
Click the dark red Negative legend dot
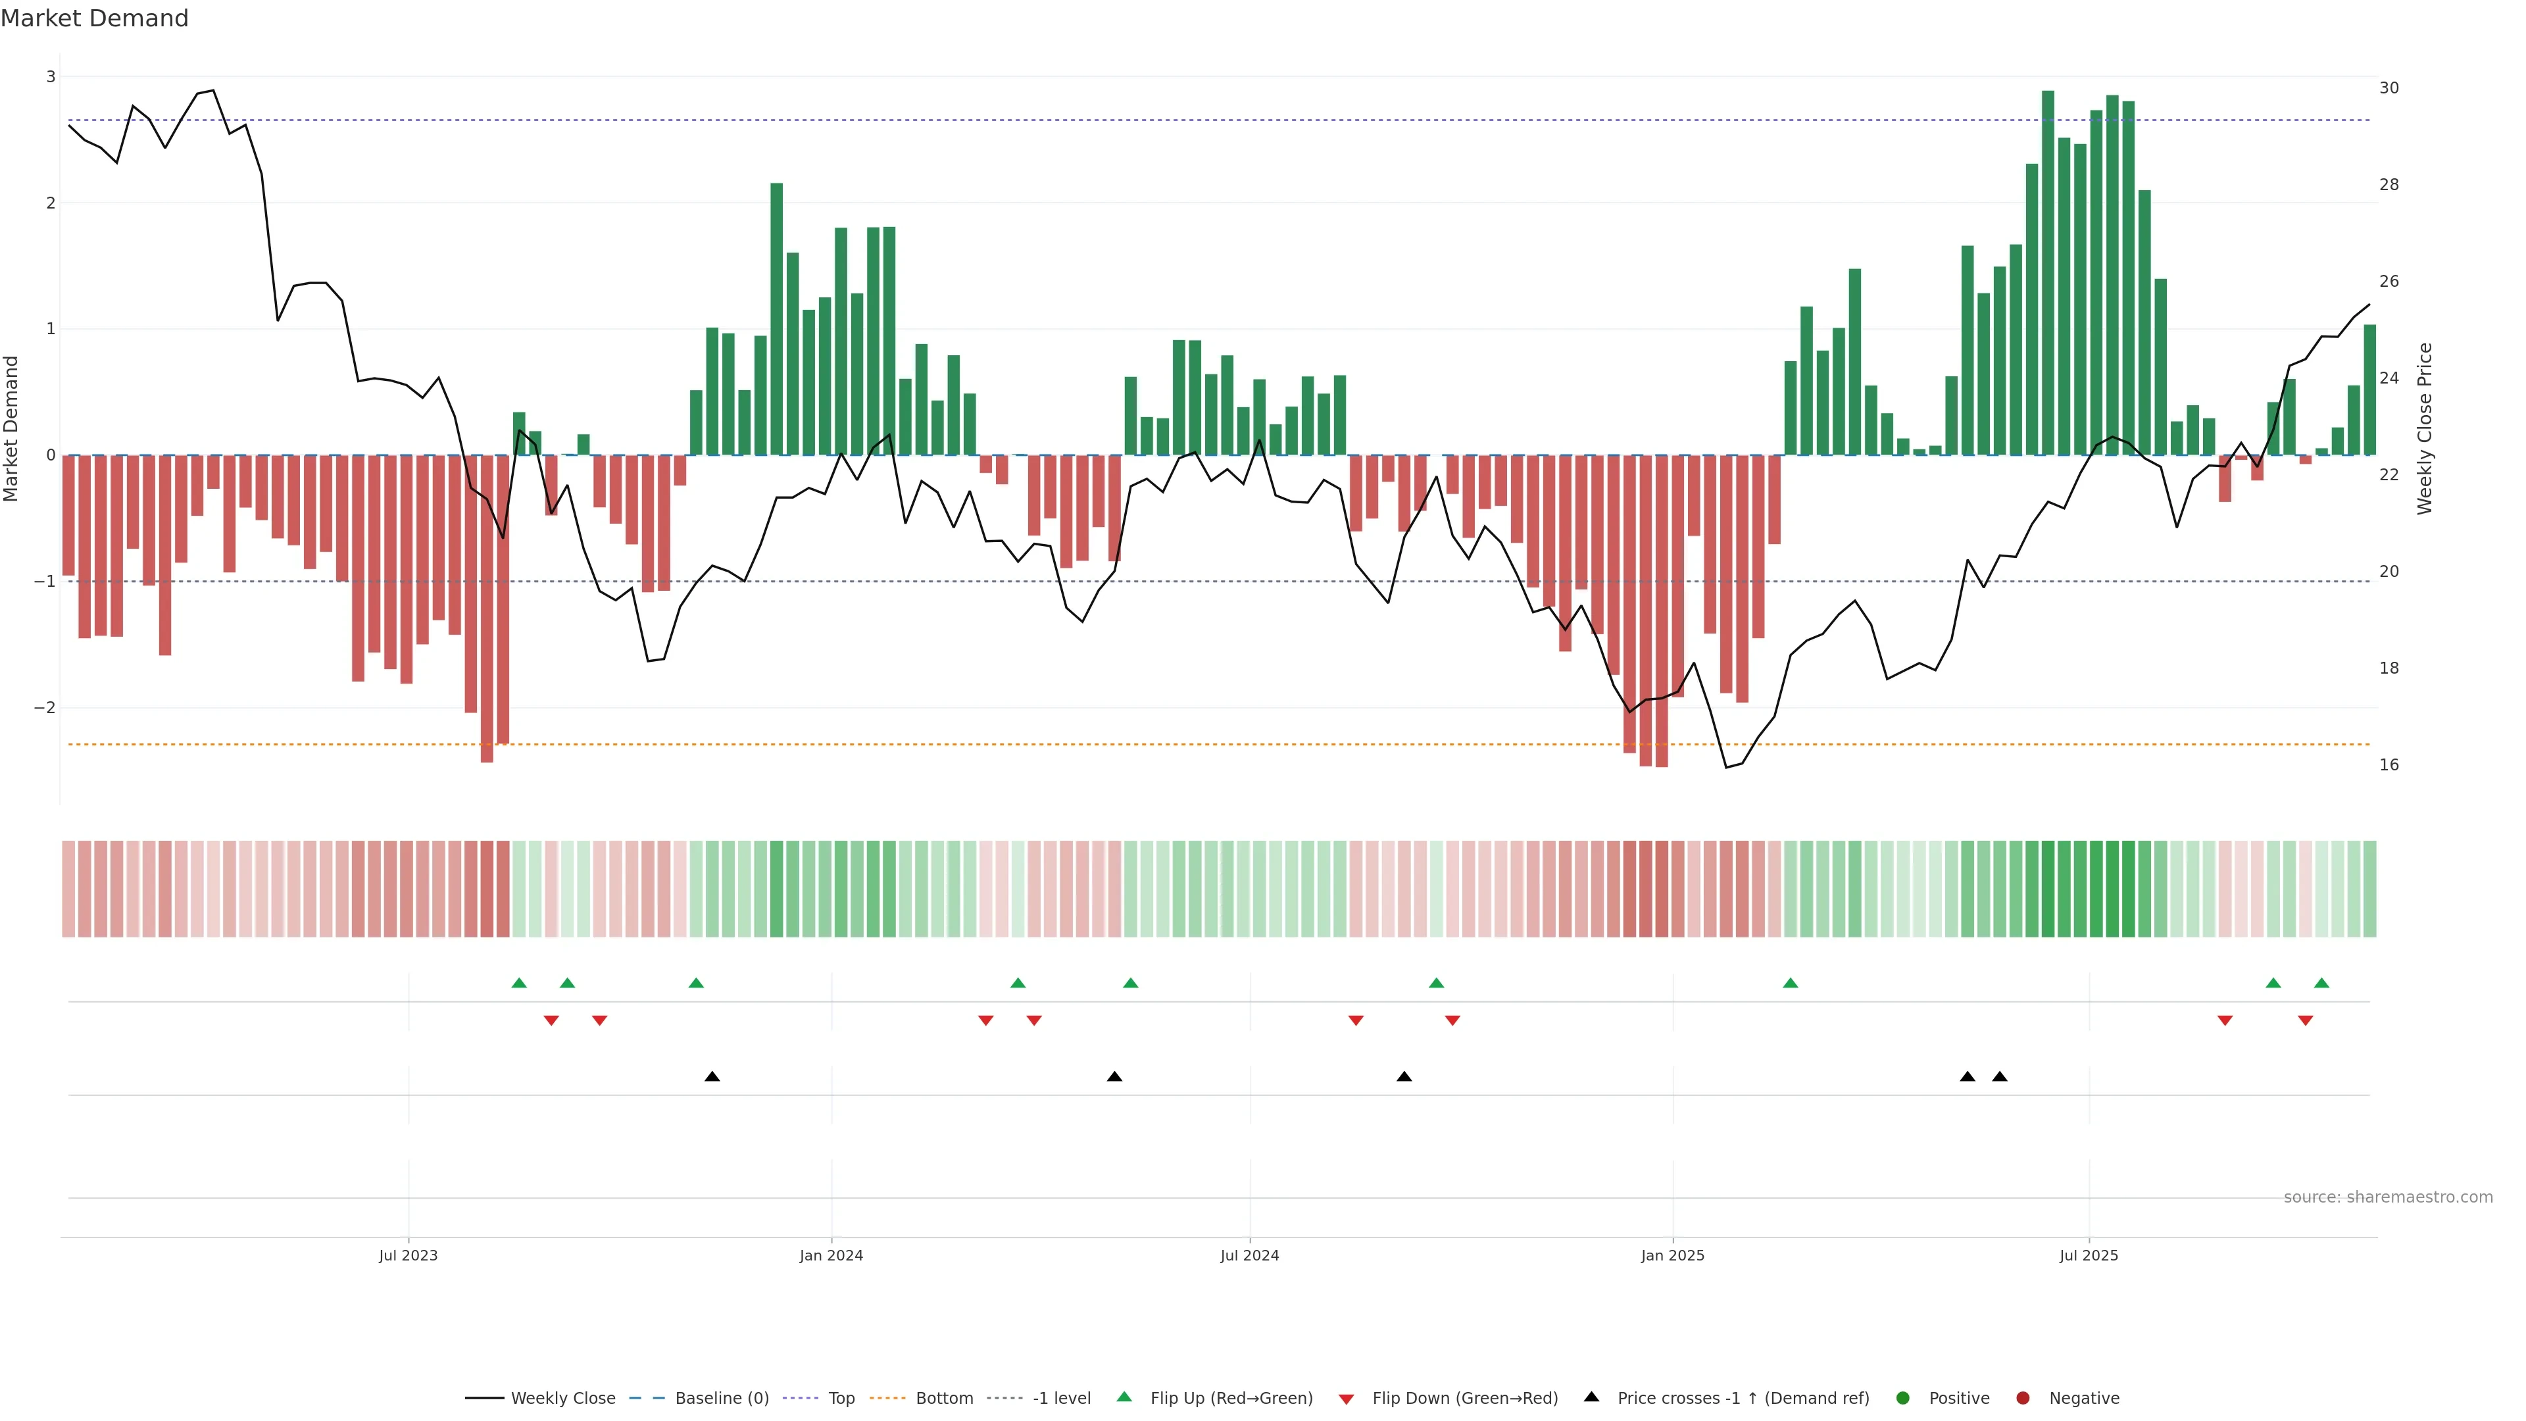pyautogui.click(x=2023, y=1399)
